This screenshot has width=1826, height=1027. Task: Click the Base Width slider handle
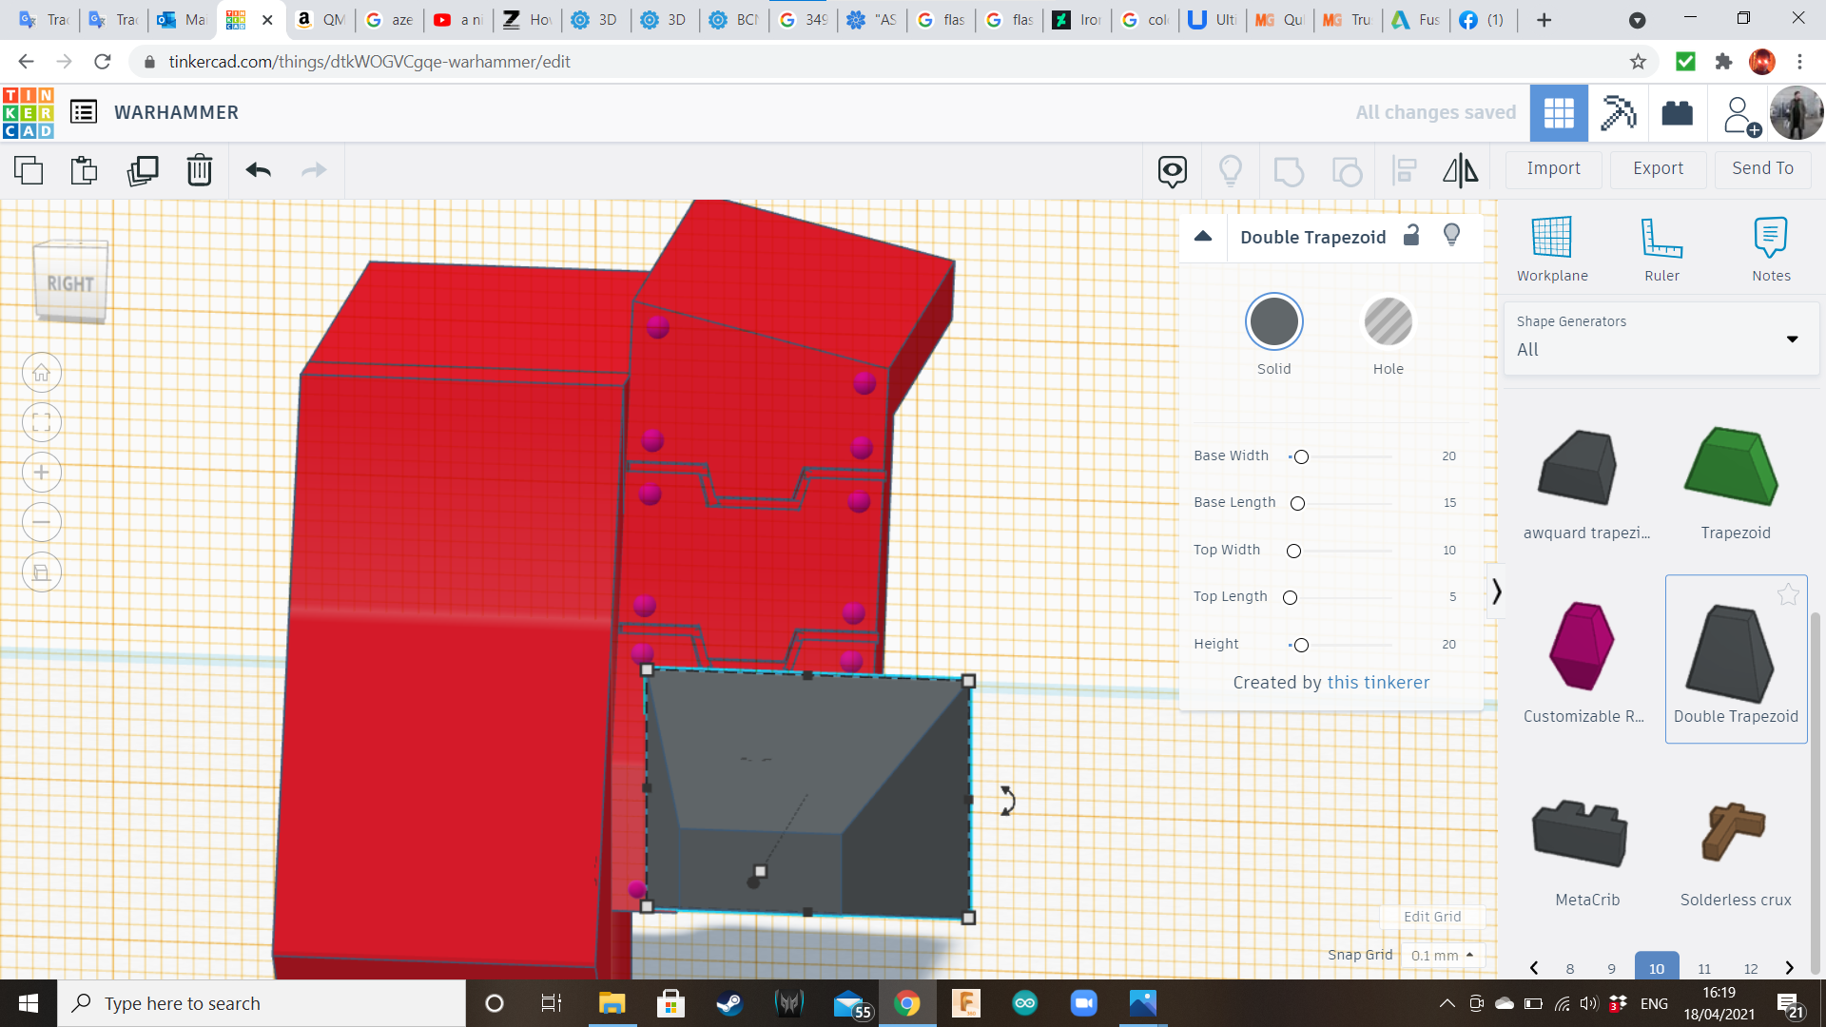(x=1301, y=456)
